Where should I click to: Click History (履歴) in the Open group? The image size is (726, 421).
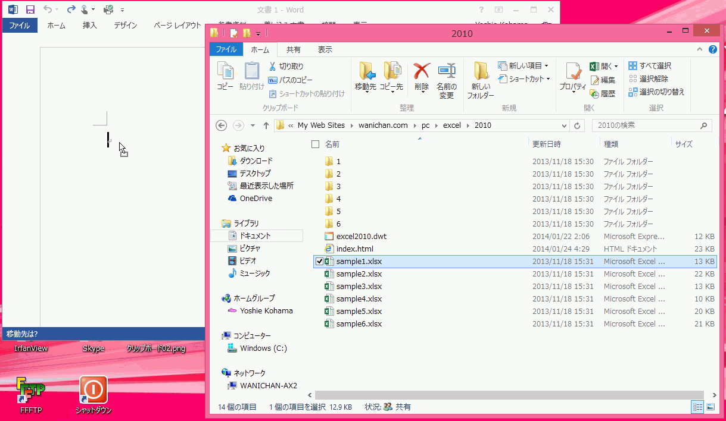point(603,94)
